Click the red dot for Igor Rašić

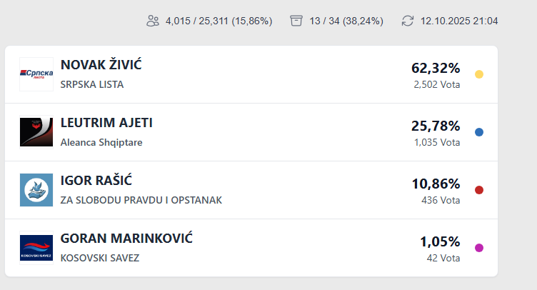point(479,190)
